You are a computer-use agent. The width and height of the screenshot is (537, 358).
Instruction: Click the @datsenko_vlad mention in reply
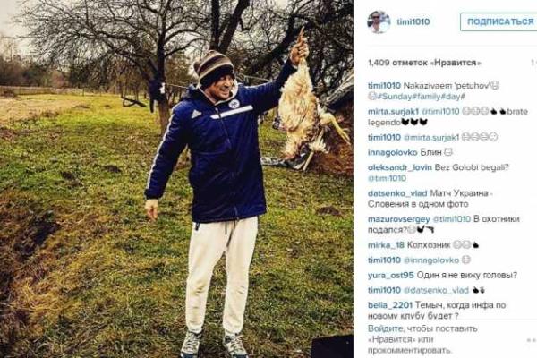click(436, 290)
